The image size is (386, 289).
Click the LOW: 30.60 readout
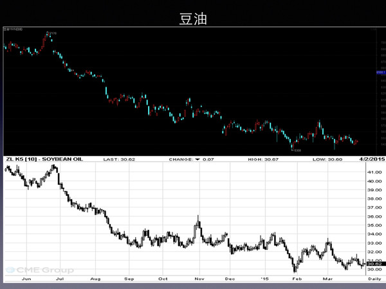(327, 159)
